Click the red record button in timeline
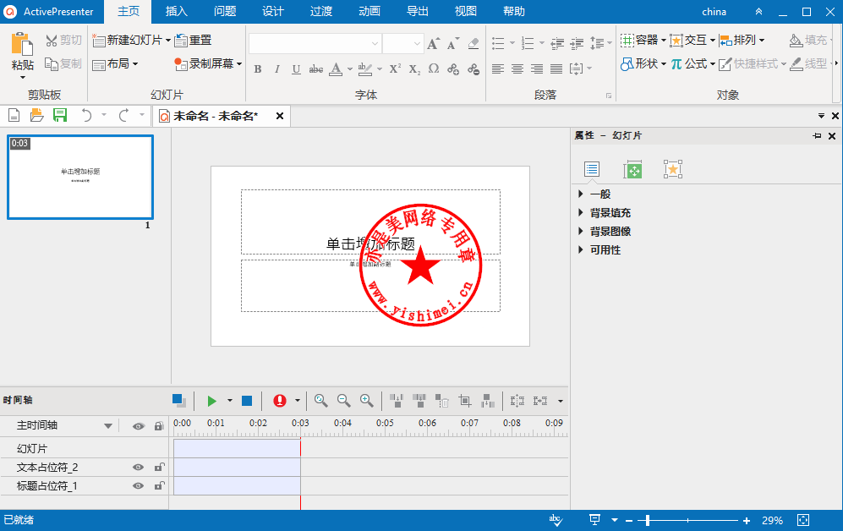 tap(280, 401)
